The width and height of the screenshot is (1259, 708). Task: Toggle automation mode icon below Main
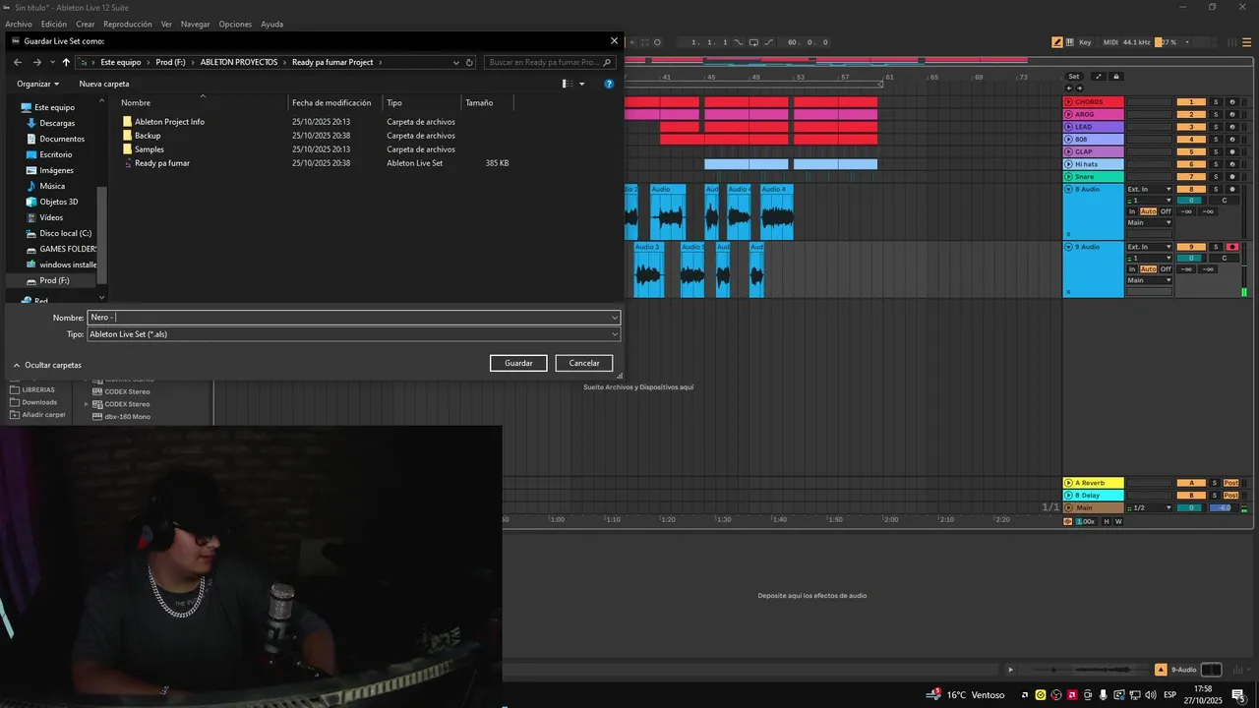coord(1068,521)
